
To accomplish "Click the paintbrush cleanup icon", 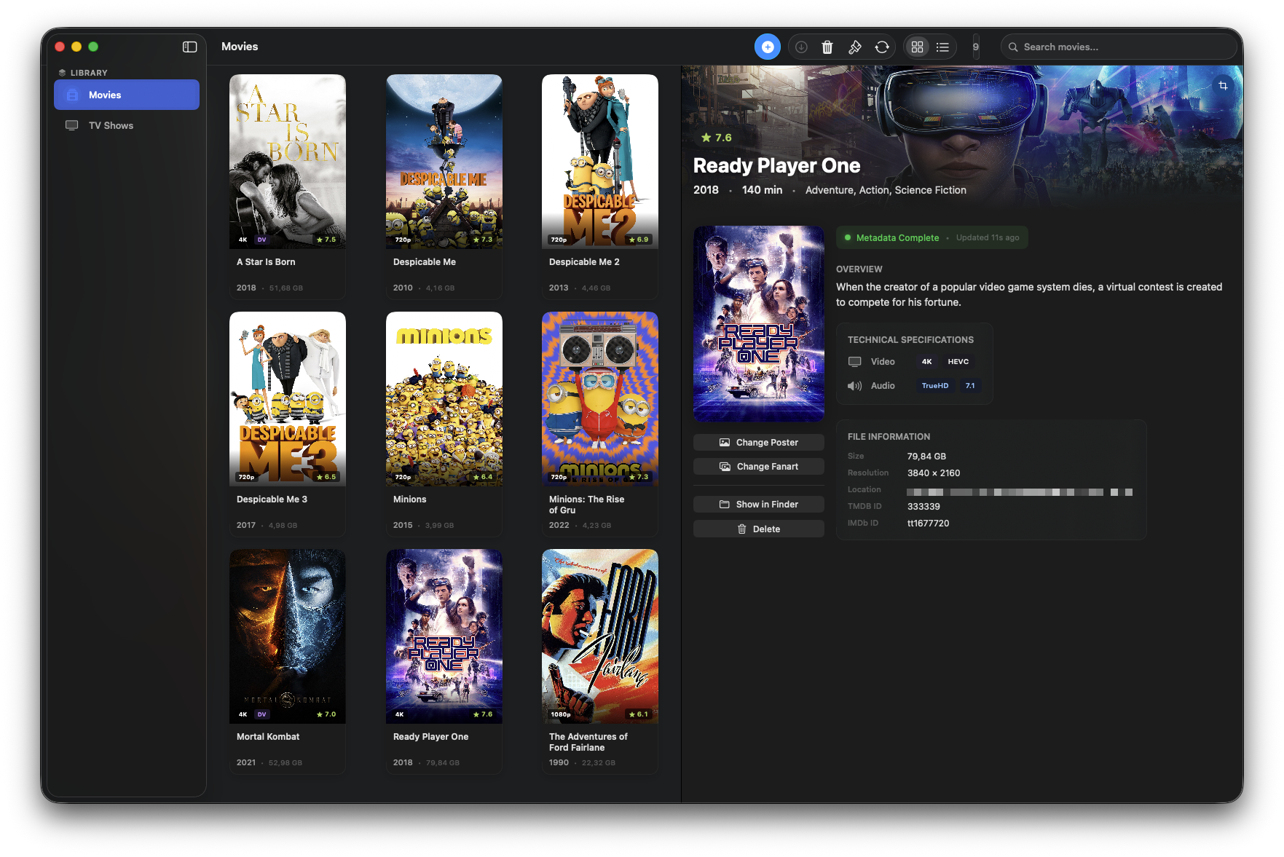I will pyautogui.click(x=854, y=47).
